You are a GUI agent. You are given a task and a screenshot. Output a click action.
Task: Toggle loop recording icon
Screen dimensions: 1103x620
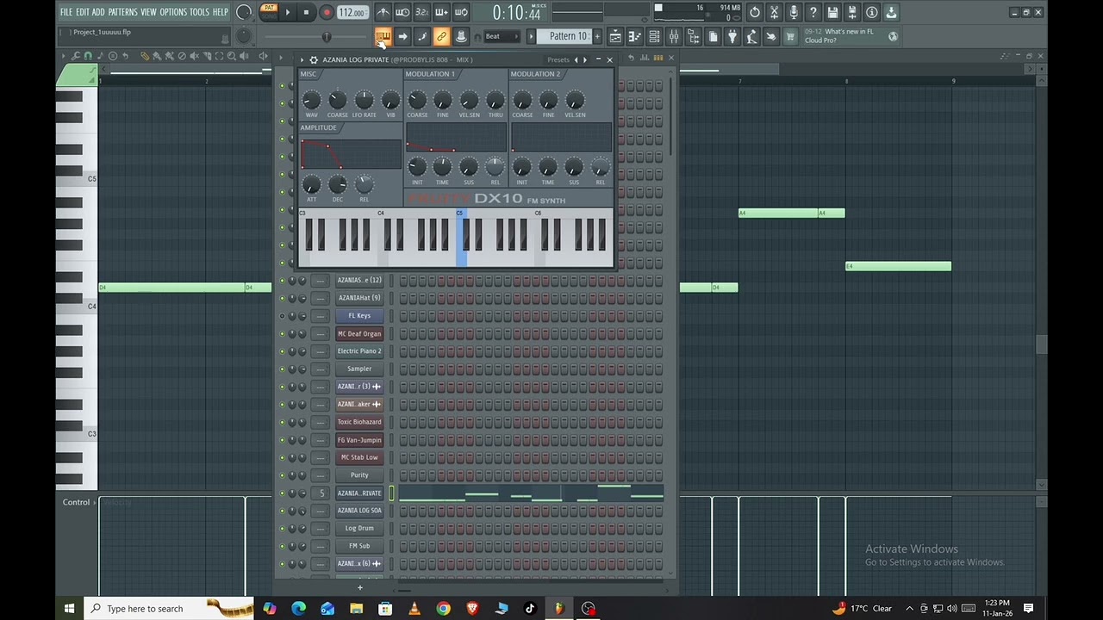pyautogui.click(x=461, y=12)
